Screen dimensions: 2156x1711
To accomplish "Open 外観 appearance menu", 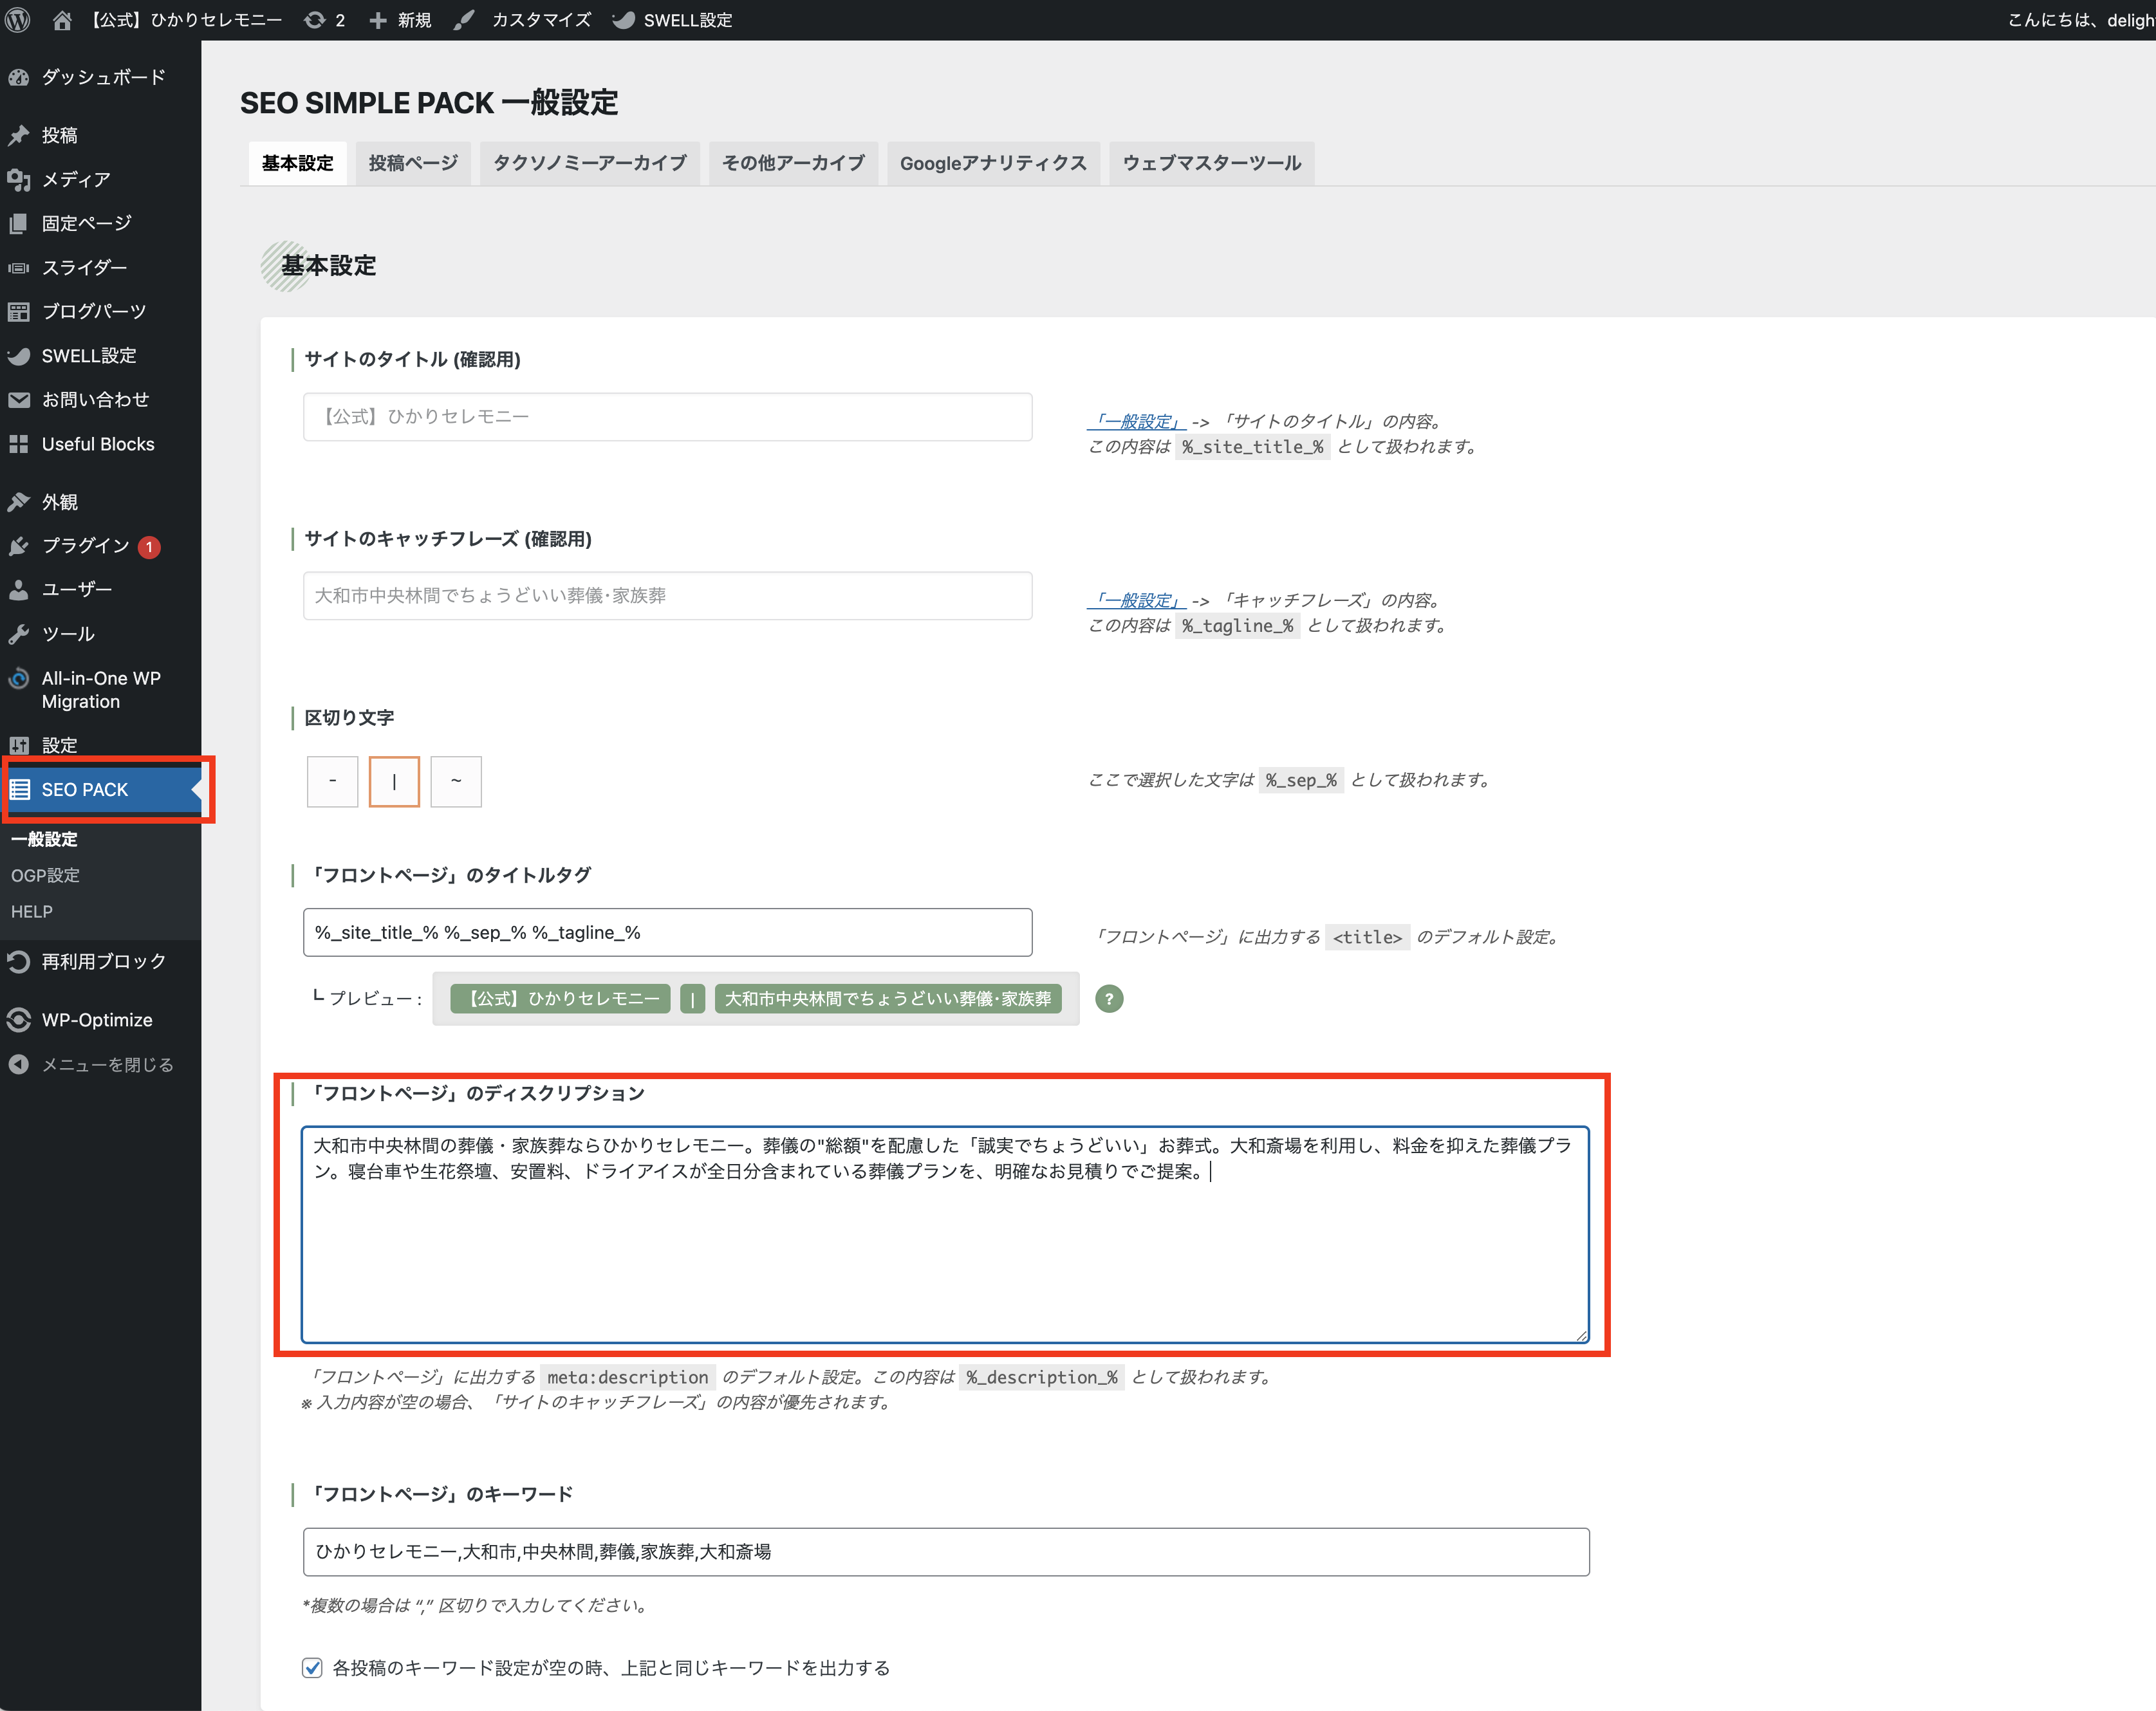I will (100, 501).
